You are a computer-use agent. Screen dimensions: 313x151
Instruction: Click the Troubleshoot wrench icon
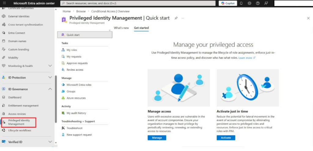[63, 128]
